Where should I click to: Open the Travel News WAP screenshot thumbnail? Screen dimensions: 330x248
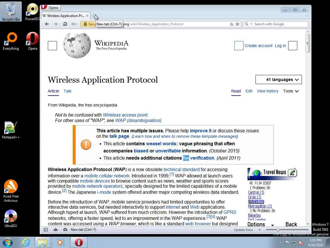click(x=272, y=197)
